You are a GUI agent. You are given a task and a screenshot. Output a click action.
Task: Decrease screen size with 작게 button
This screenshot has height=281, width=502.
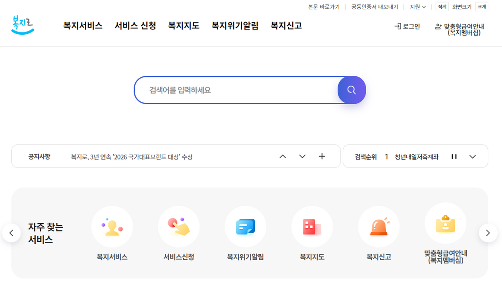pos(442,7)
